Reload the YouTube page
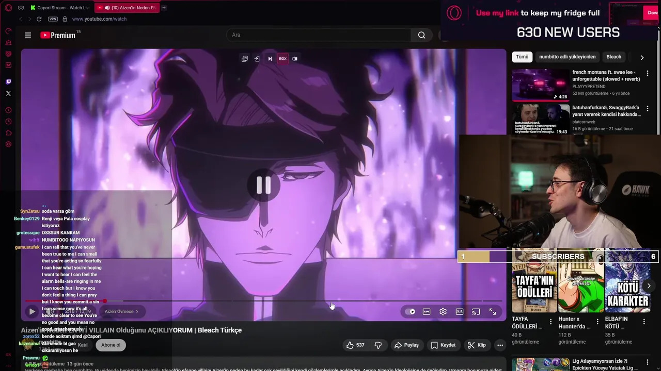 coord(39,19)
